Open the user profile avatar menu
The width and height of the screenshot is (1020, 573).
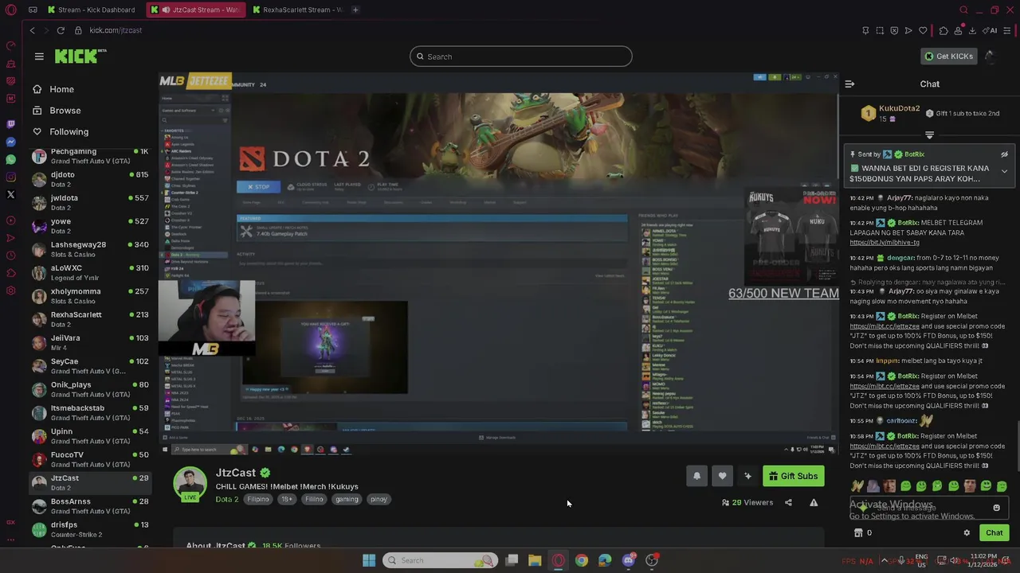coord(990,57)
